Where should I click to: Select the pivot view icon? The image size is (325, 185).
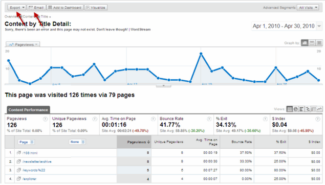pos(314,109)
